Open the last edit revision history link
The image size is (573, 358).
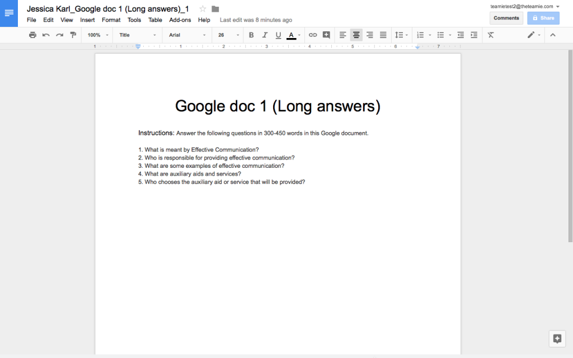(x=256, y=20)
